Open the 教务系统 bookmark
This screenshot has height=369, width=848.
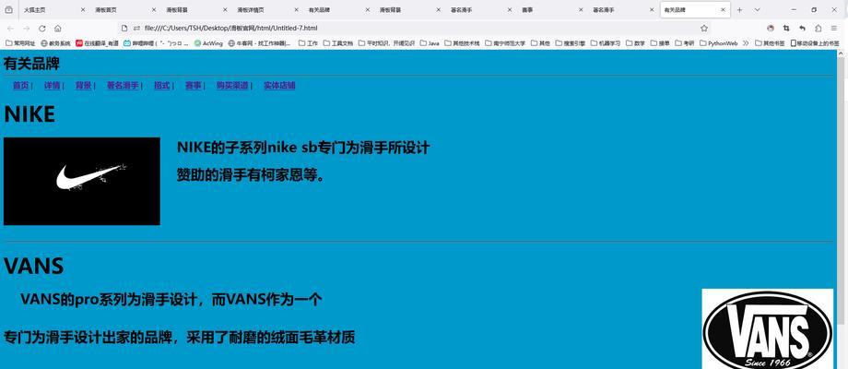(x=55, y=43)
